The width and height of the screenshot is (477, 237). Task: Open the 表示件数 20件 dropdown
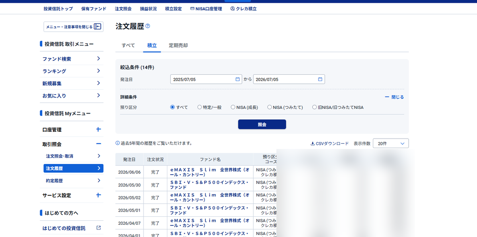pos(391,143)
